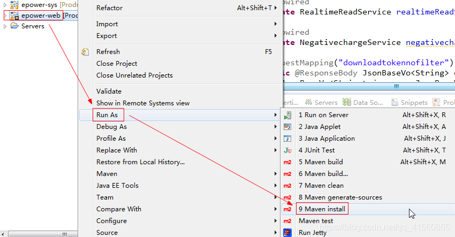Select 9 Maven install
This screenshot has height=237, width=455.
[x=322, y=209]
